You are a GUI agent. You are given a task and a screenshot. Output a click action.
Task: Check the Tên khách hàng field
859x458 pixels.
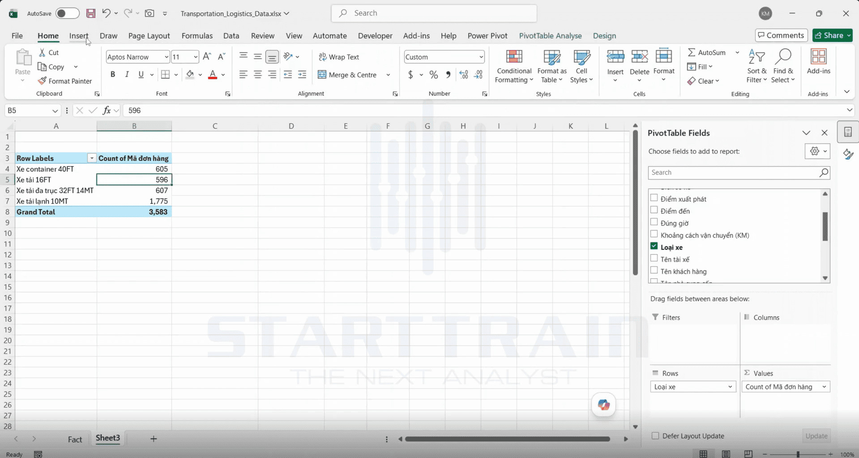(x=654, y=270)
